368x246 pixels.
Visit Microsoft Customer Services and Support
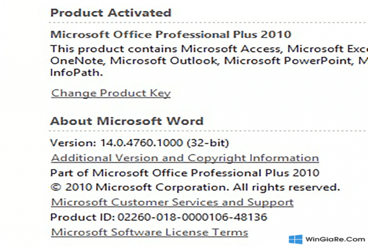coord(172,202)
